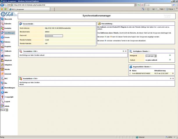Open the Notizen module icon
Viewport: 178px width, 139px height.
(2, 55)
